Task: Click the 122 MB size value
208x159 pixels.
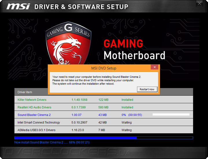Action: tap(103, 100)
